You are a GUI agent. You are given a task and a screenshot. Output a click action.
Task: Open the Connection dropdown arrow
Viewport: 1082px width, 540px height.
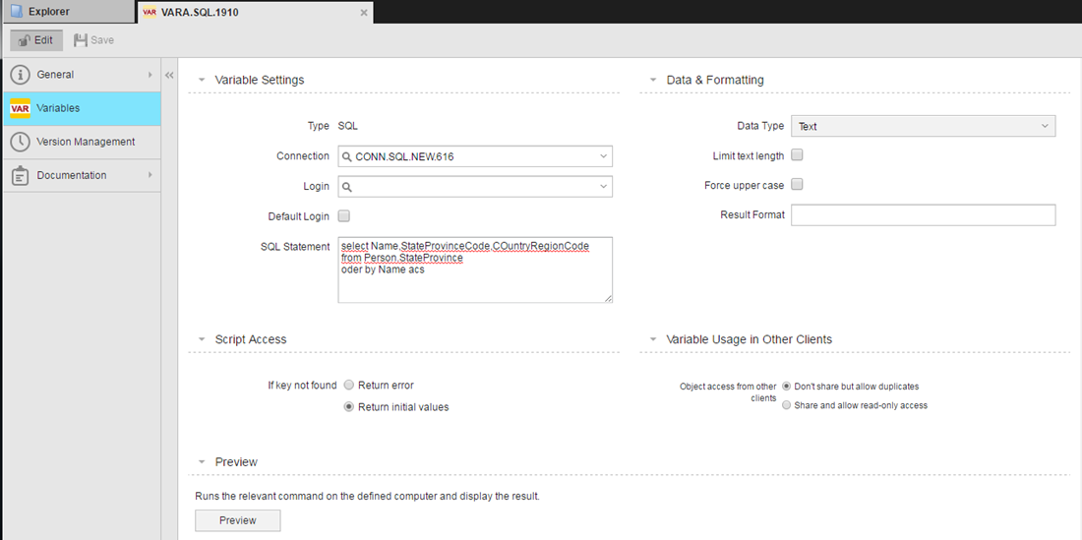(603, 156)
